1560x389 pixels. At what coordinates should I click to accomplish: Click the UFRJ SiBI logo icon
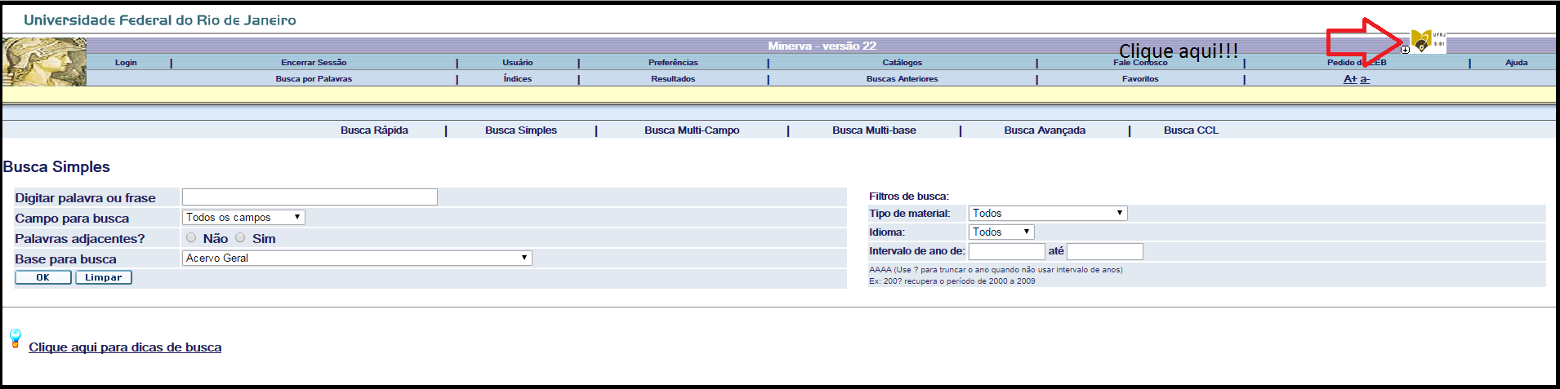click(x=1428, y=41)
